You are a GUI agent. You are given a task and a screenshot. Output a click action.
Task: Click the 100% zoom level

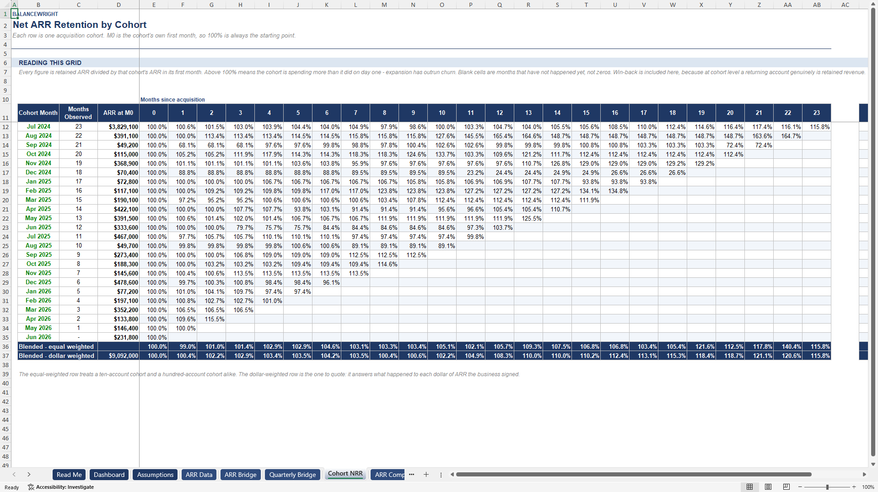point(868,487)
